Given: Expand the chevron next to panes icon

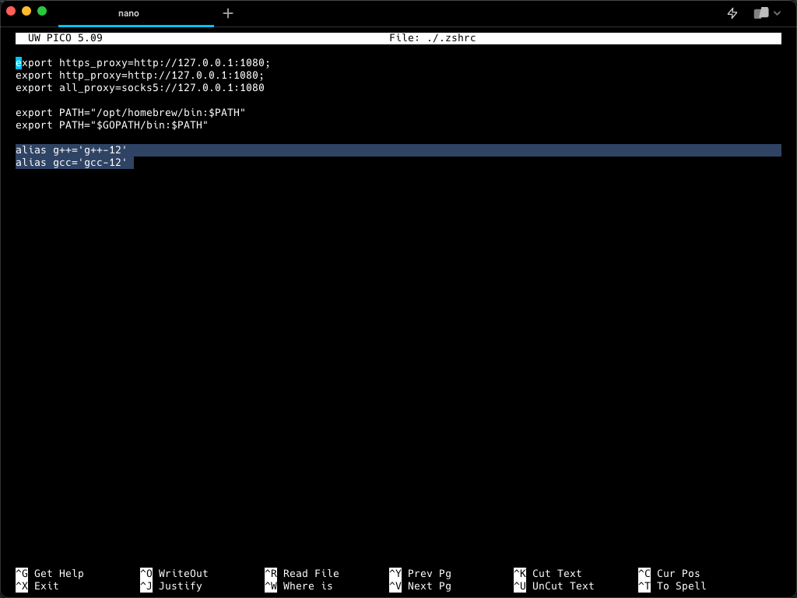Looking at the screenshot, I should [778, 13].
